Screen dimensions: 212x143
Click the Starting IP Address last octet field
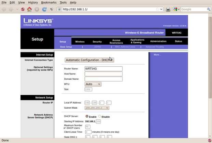point(98,122)
